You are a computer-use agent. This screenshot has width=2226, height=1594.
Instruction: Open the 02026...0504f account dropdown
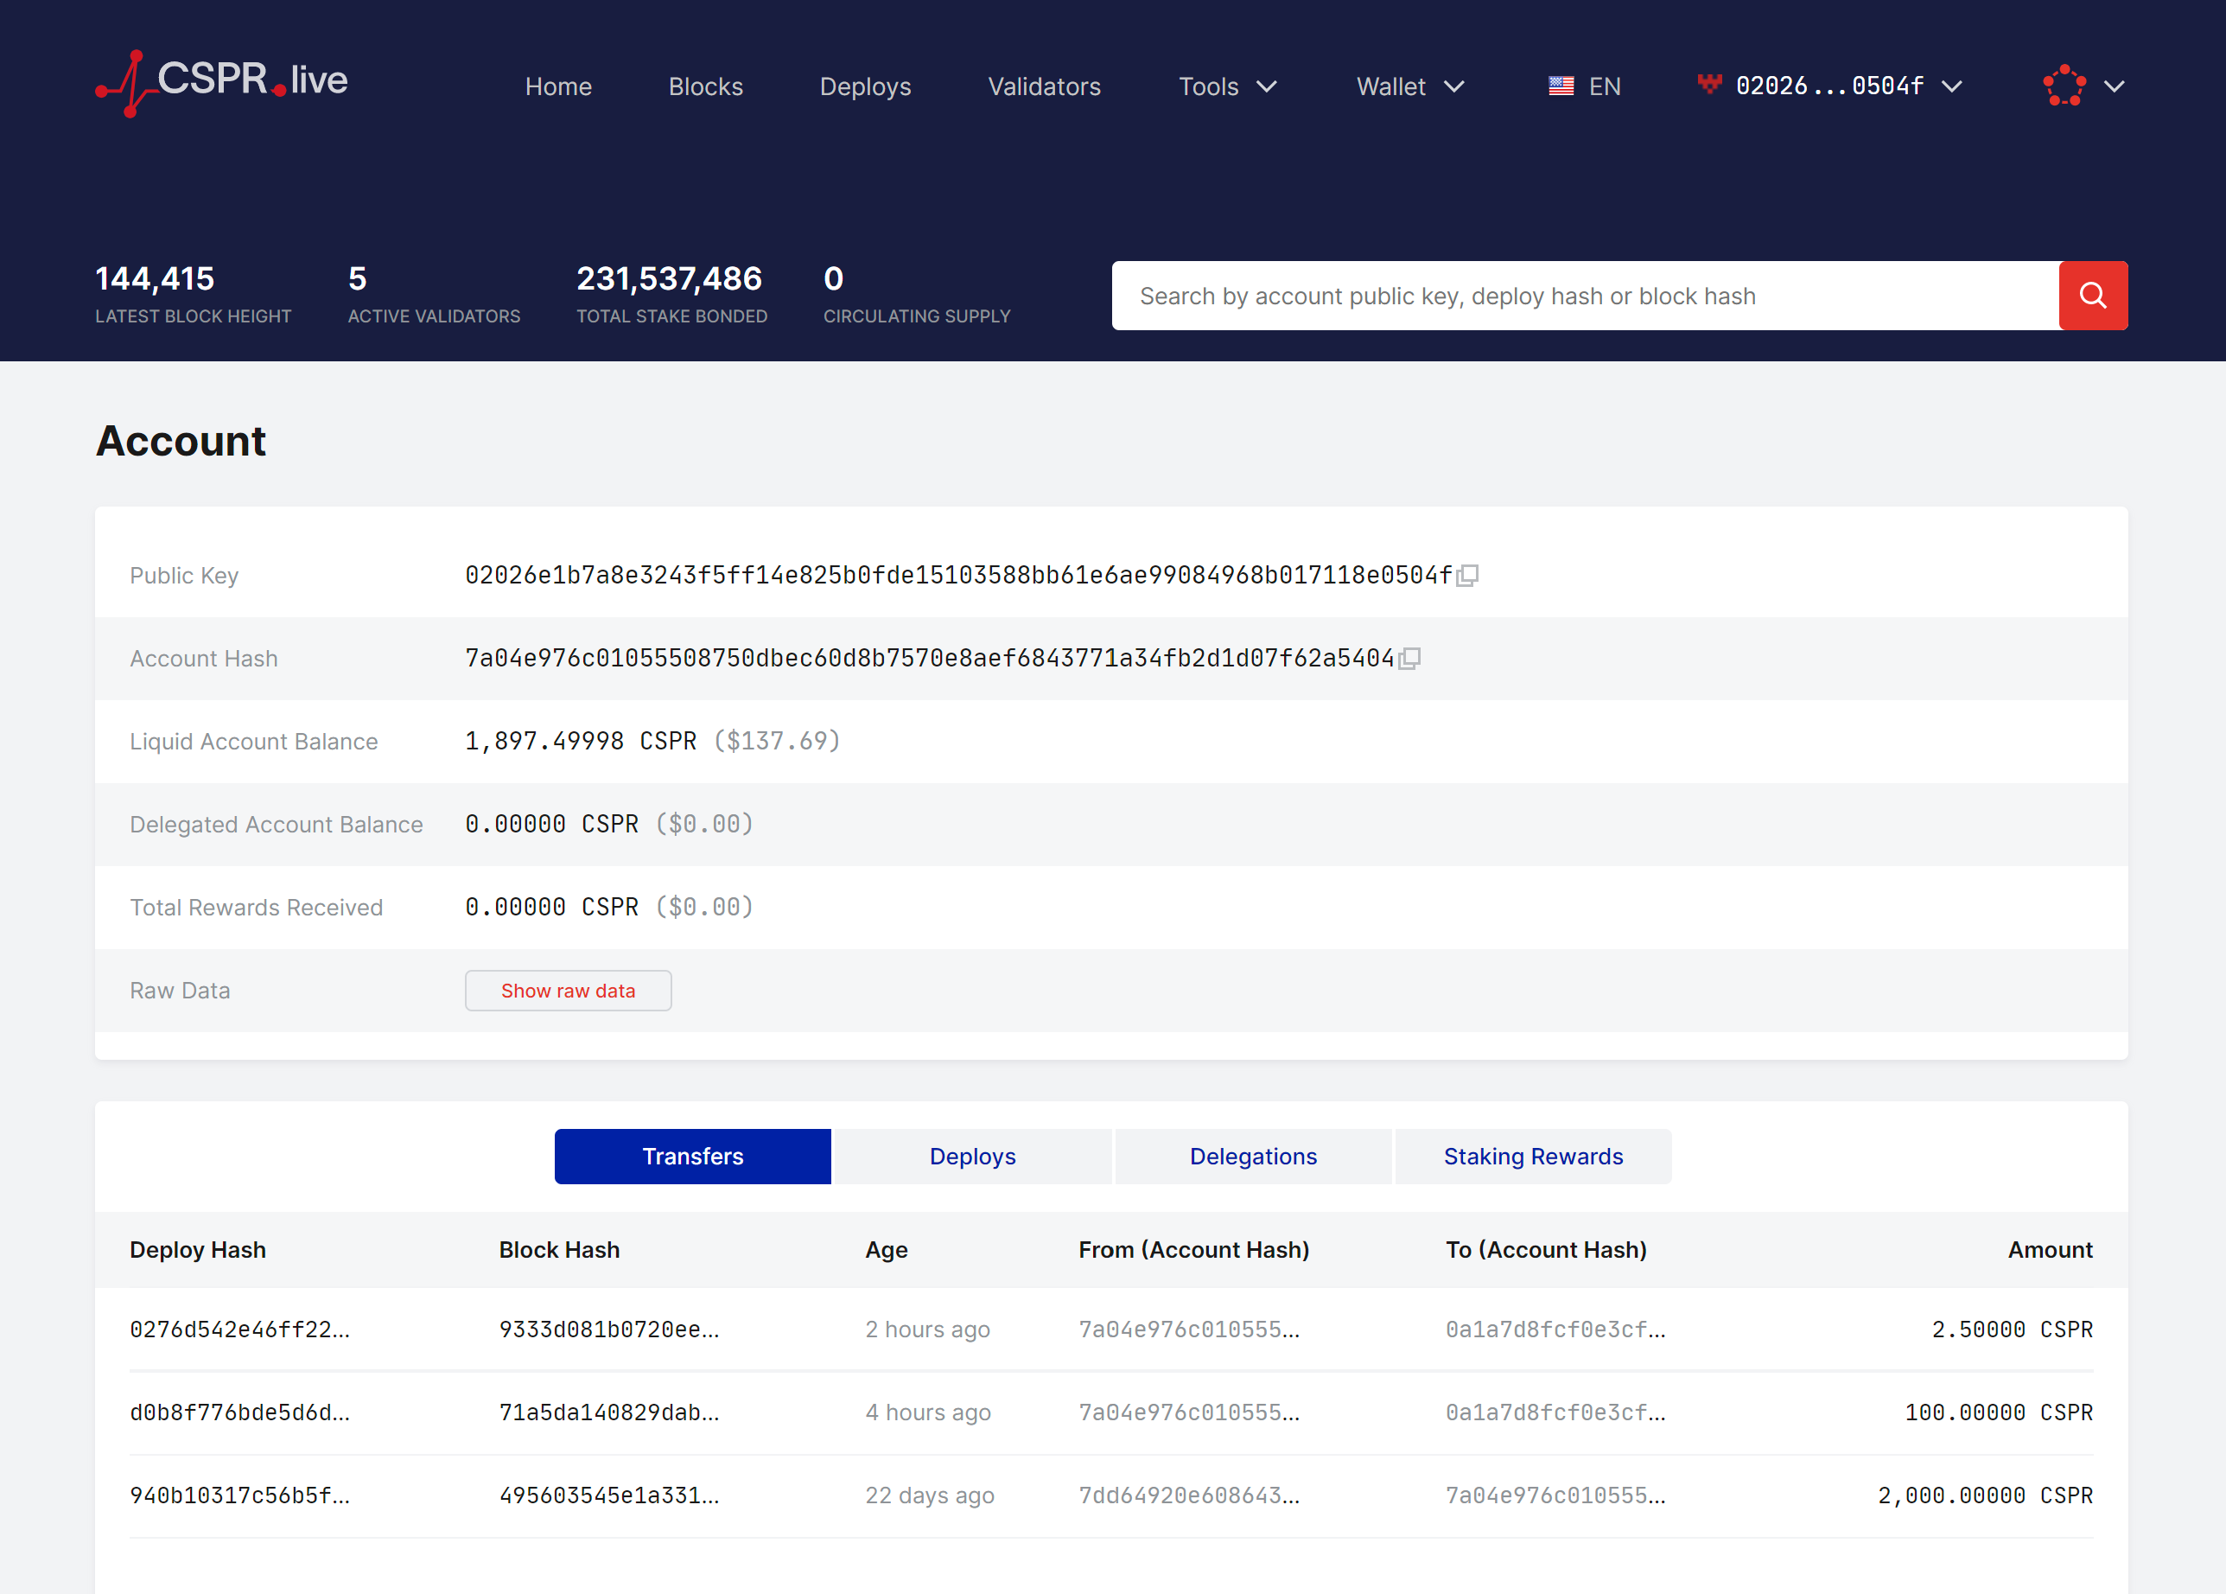(x=1829, y=86)
